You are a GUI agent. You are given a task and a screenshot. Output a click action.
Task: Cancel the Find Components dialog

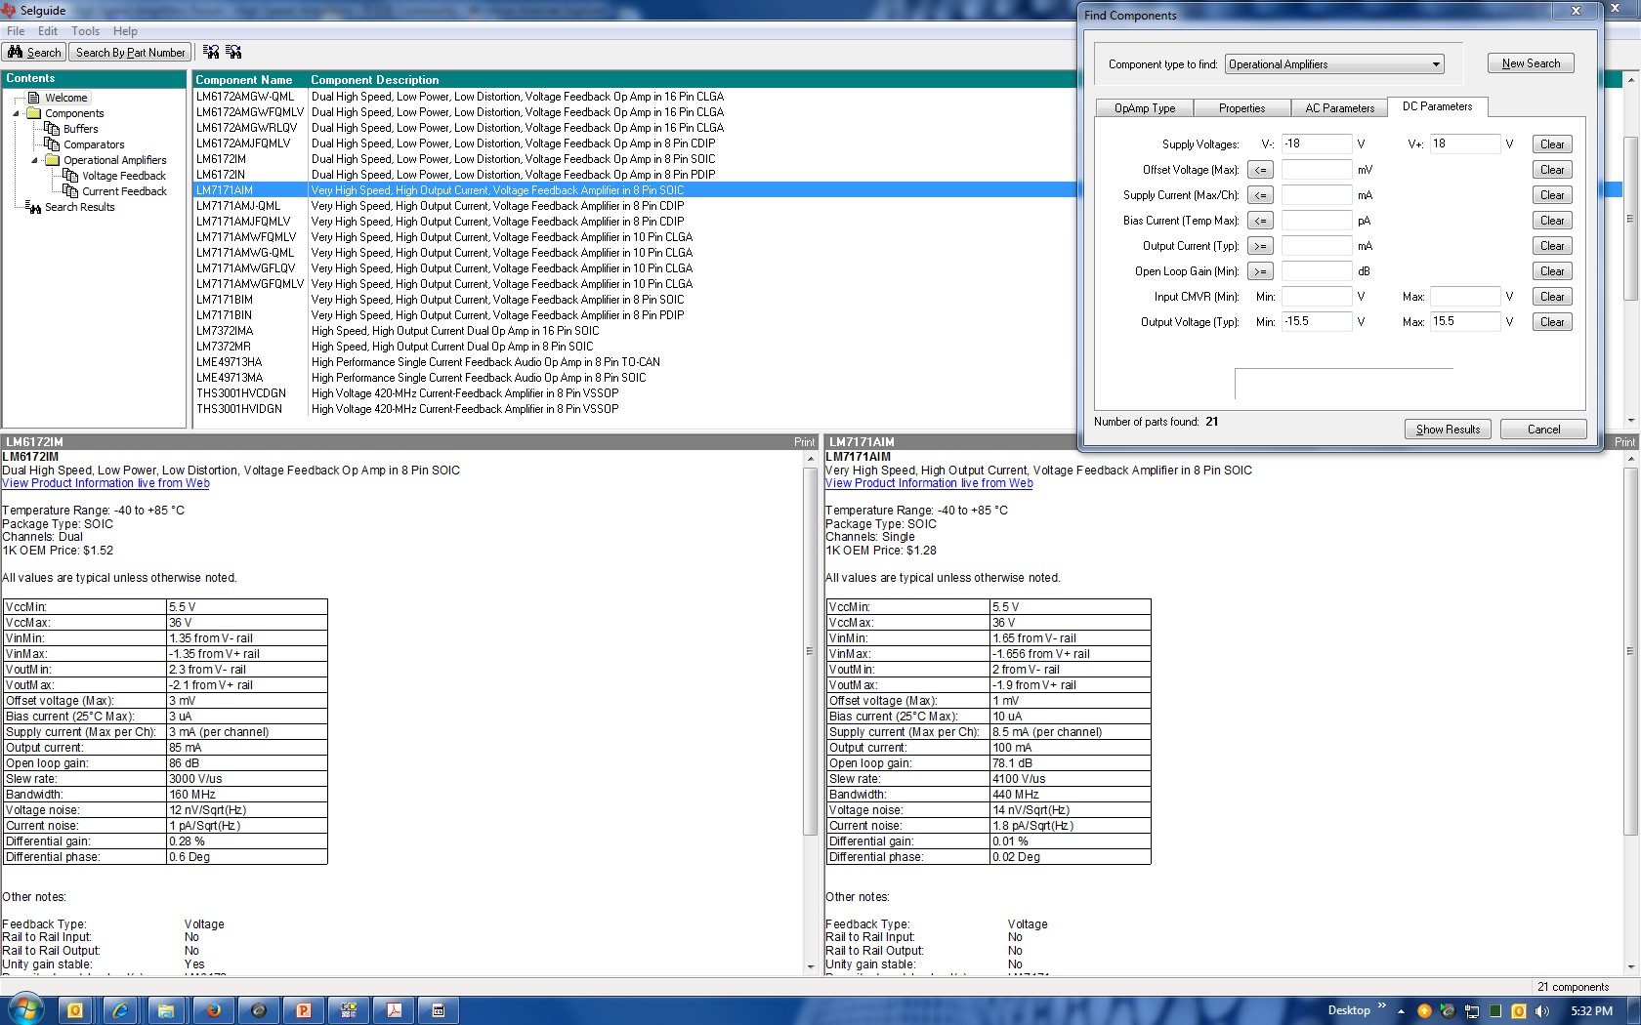[1543, 430]
